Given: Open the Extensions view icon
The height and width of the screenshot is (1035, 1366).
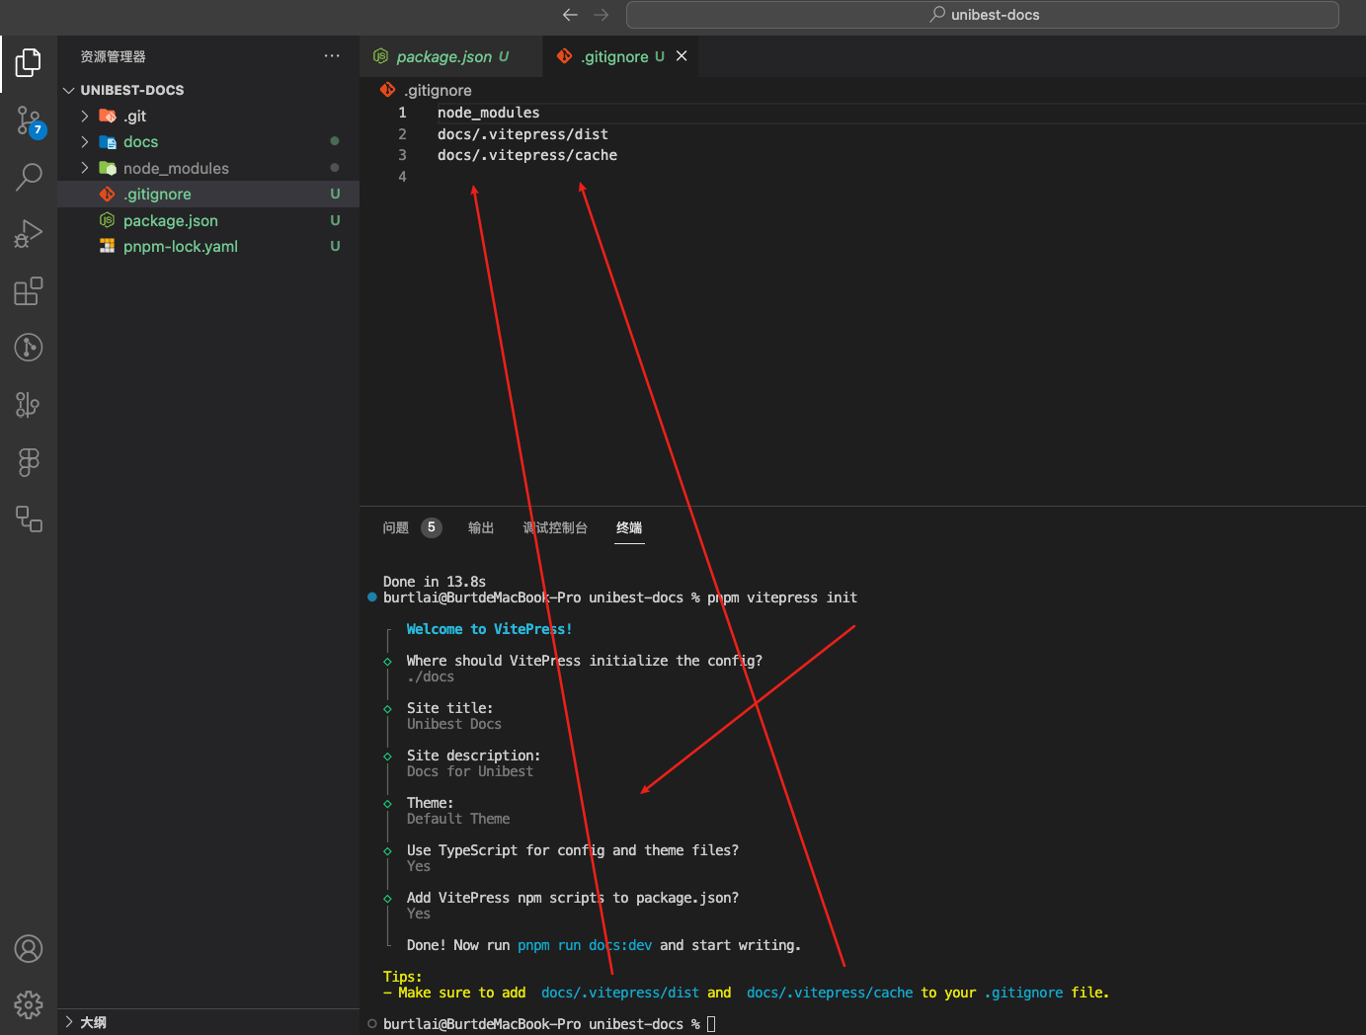Looking at the screenshot, I should click(29, 290).
